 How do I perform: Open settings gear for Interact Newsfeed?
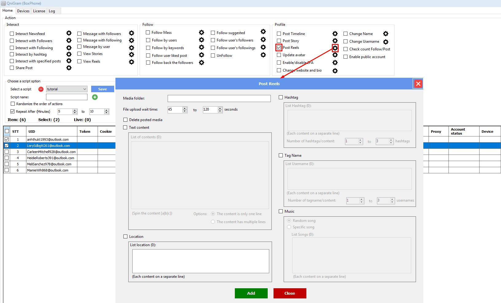69,33
